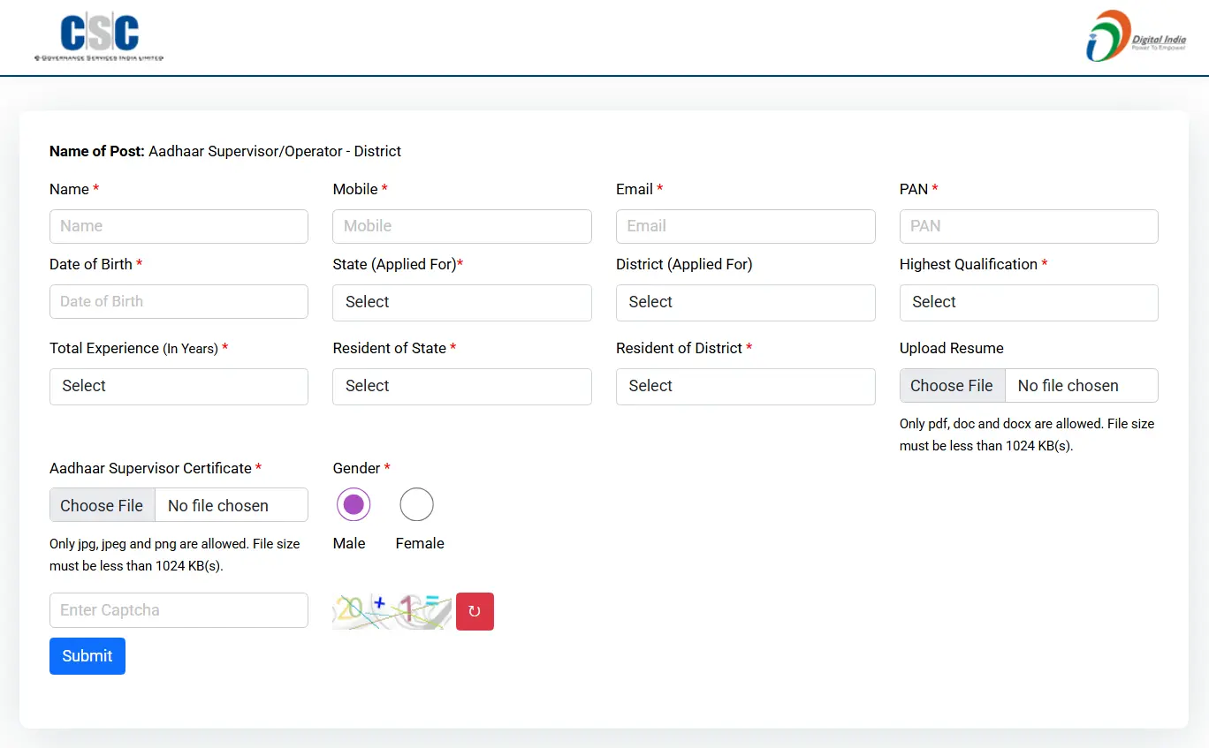The image size is (1209, 748).
Task: Choose File for Upload Resume
Action: point(952,386)
